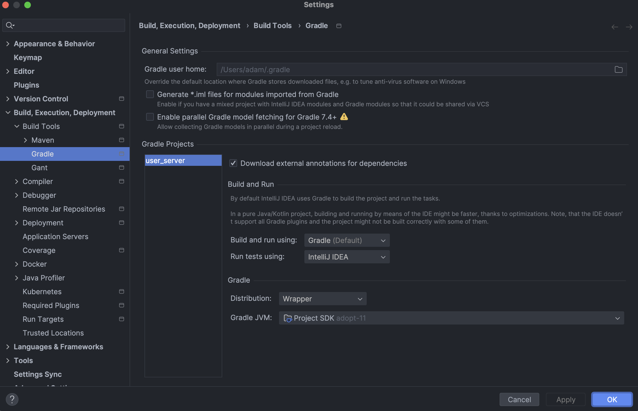Expand Appearance & Behavior section
Viewport: 638px width, 411px height.
(8, 44)
